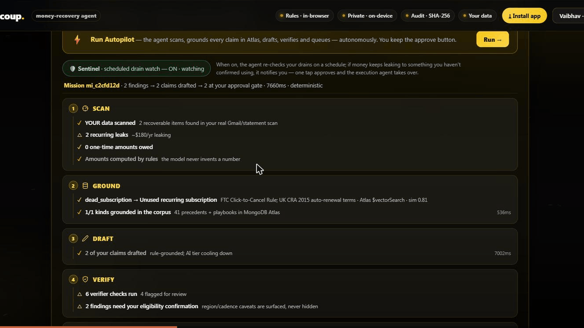Click the Sentinel description paragraph text
This screenshot has height=328, width=584.
pyautogui.click(x=338, y=68)
